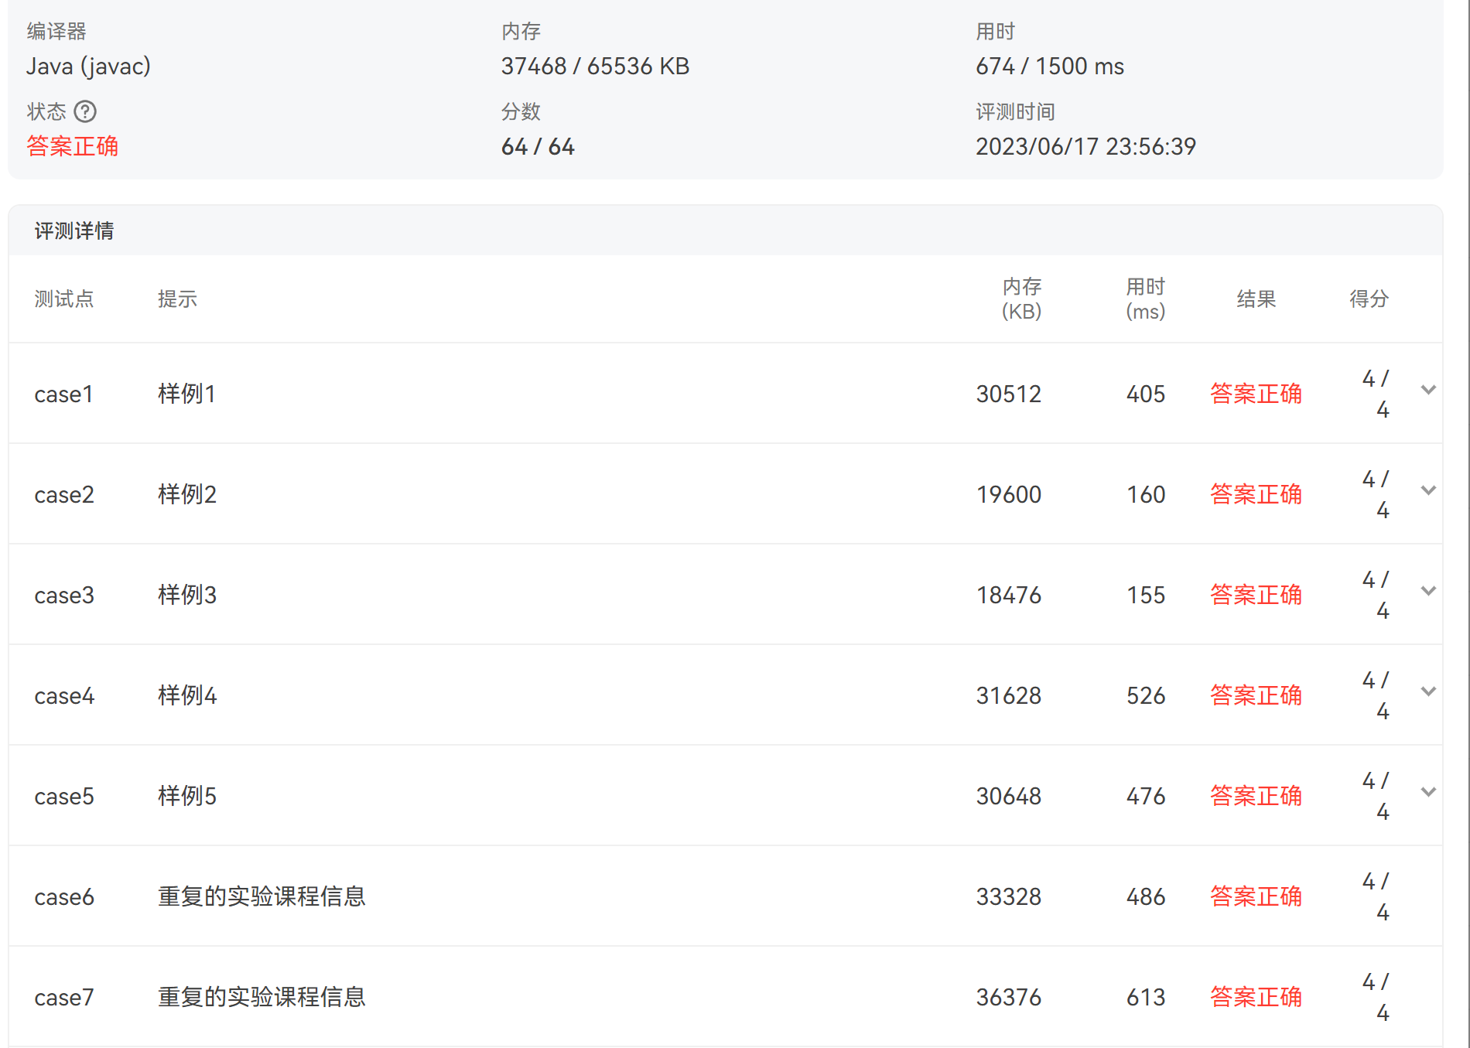Open the case4 row dropdown arrow
This screenshot has height=1048, width=1470.
click(x=1428, y=691)
